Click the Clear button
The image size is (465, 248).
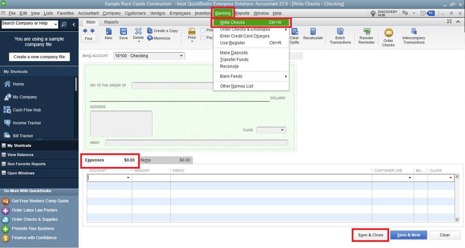click(445, 235)
